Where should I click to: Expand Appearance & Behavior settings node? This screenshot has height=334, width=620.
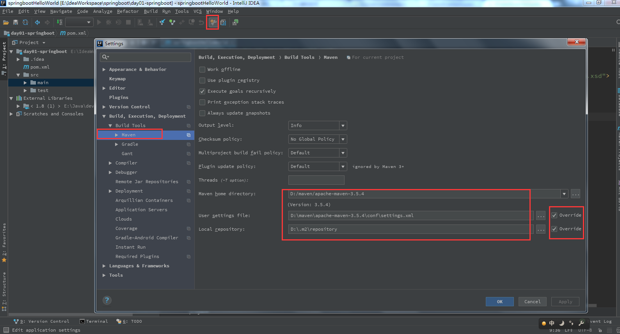[104, 69]
